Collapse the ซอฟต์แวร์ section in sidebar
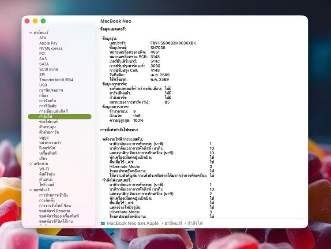331x249 pixels. (30, 190)
